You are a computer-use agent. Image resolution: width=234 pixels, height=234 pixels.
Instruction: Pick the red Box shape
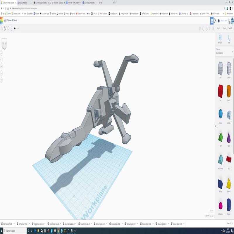pos(220,91)
